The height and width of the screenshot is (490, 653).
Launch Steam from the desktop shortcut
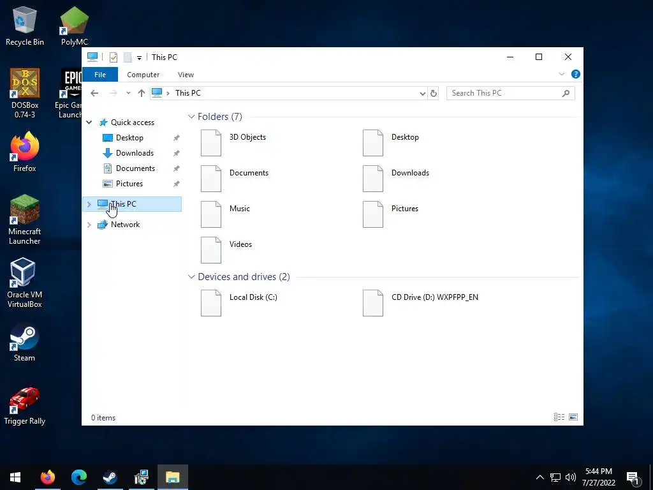pos(25,341)
